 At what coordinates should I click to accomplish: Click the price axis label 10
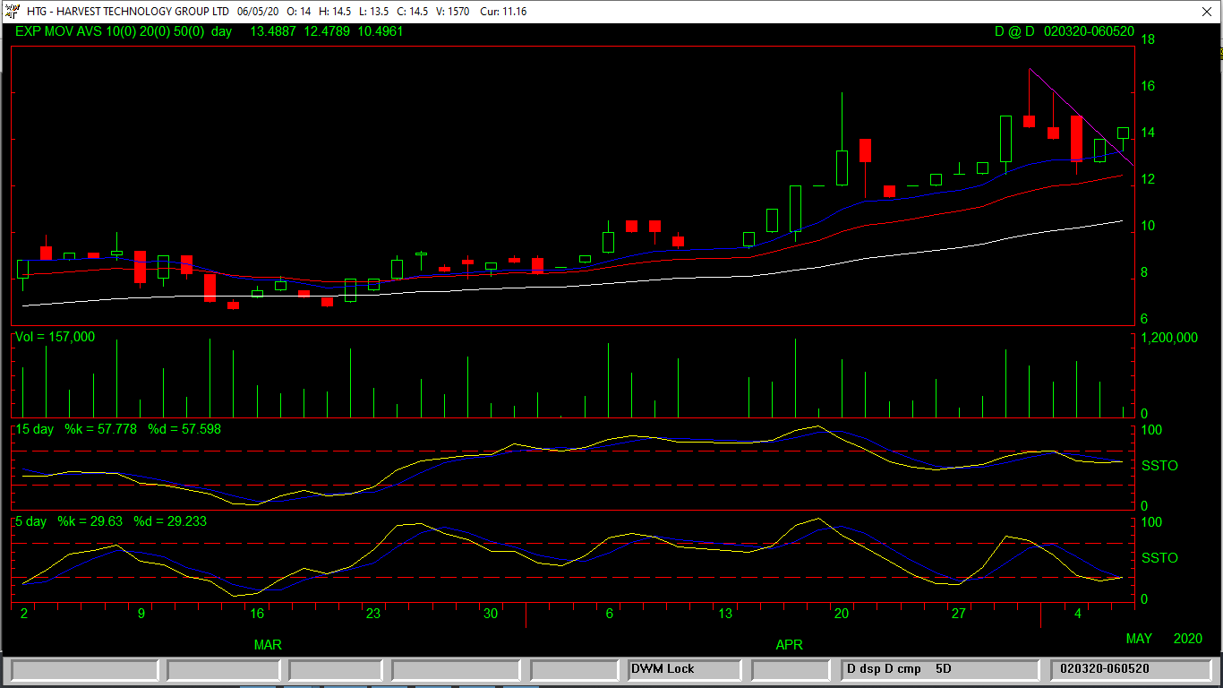click(1147, 227)
